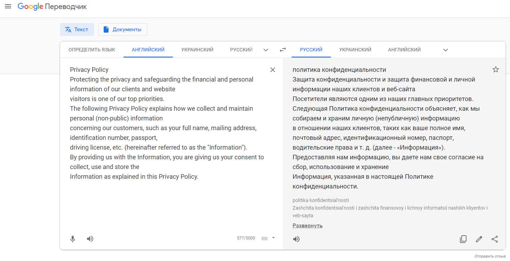This screenshot has width=510, height=261.
Task: Choose Определить язык detect option
Action: 92,50
